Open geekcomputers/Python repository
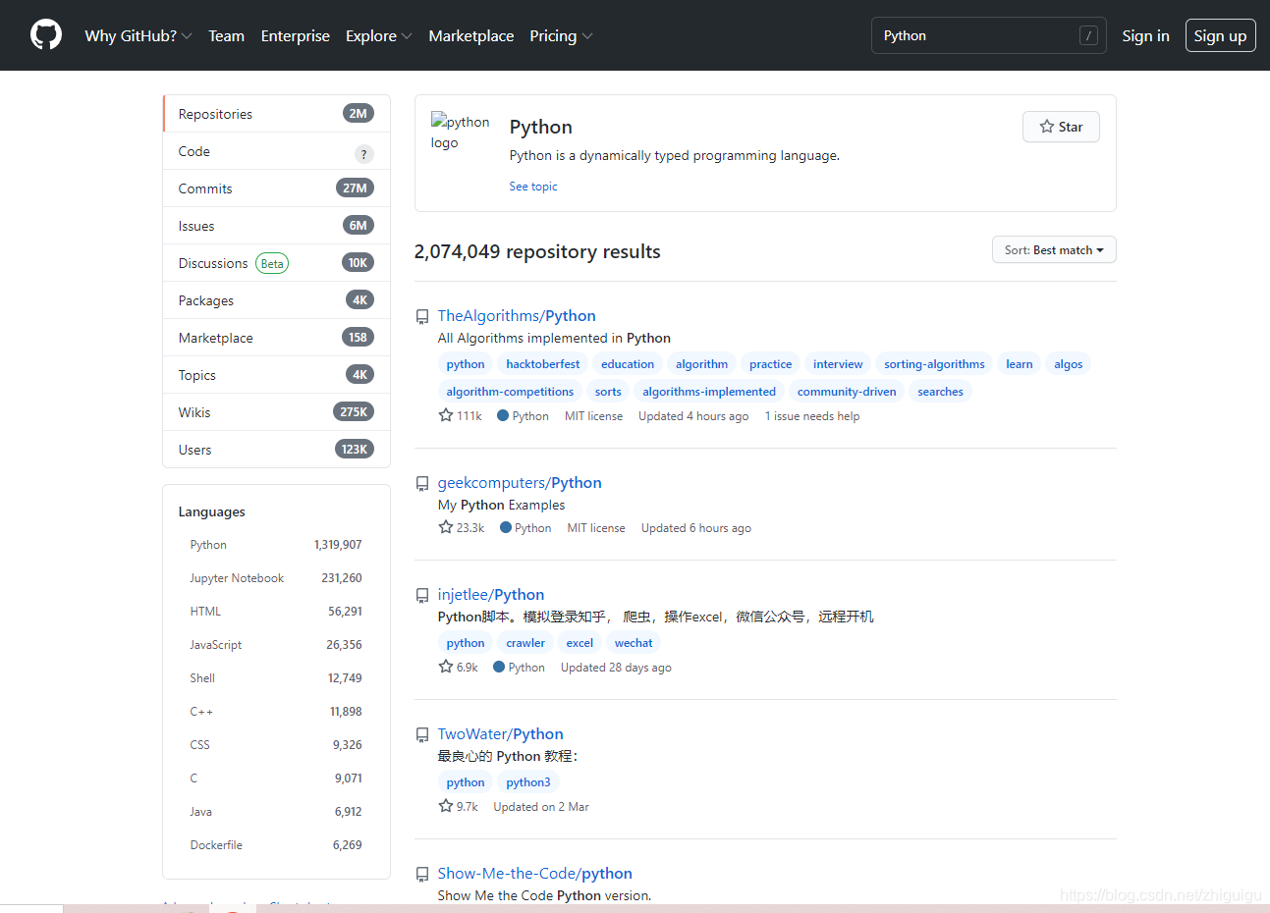The image size is (1270, 913). (x=520, y=483)
